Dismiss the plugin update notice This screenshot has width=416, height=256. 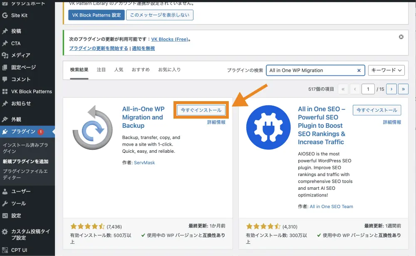(x=401, y=37)
